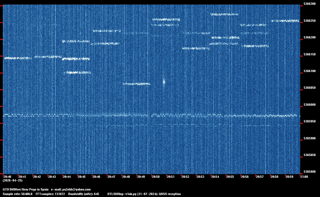
Task: Click the 21:00 time axis label
Action: (304, 177)
